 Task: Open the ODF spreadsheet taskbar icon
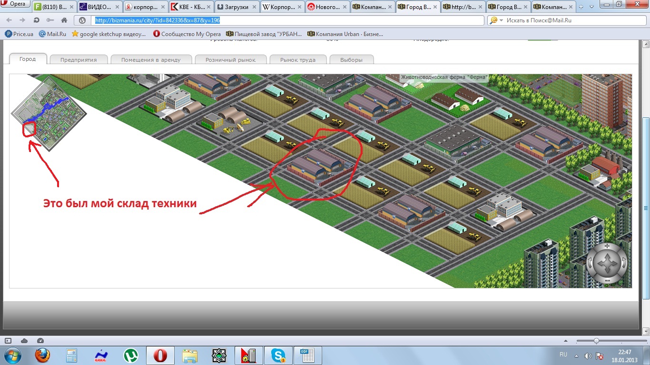click(x=307, y=355)
